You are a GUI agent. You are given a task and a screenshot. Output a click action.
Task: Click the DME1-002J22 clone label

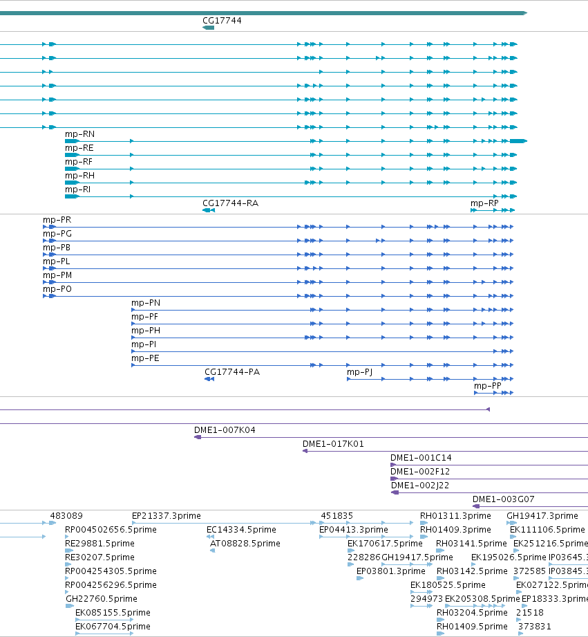pyautogui.click(x=420, y=485)
